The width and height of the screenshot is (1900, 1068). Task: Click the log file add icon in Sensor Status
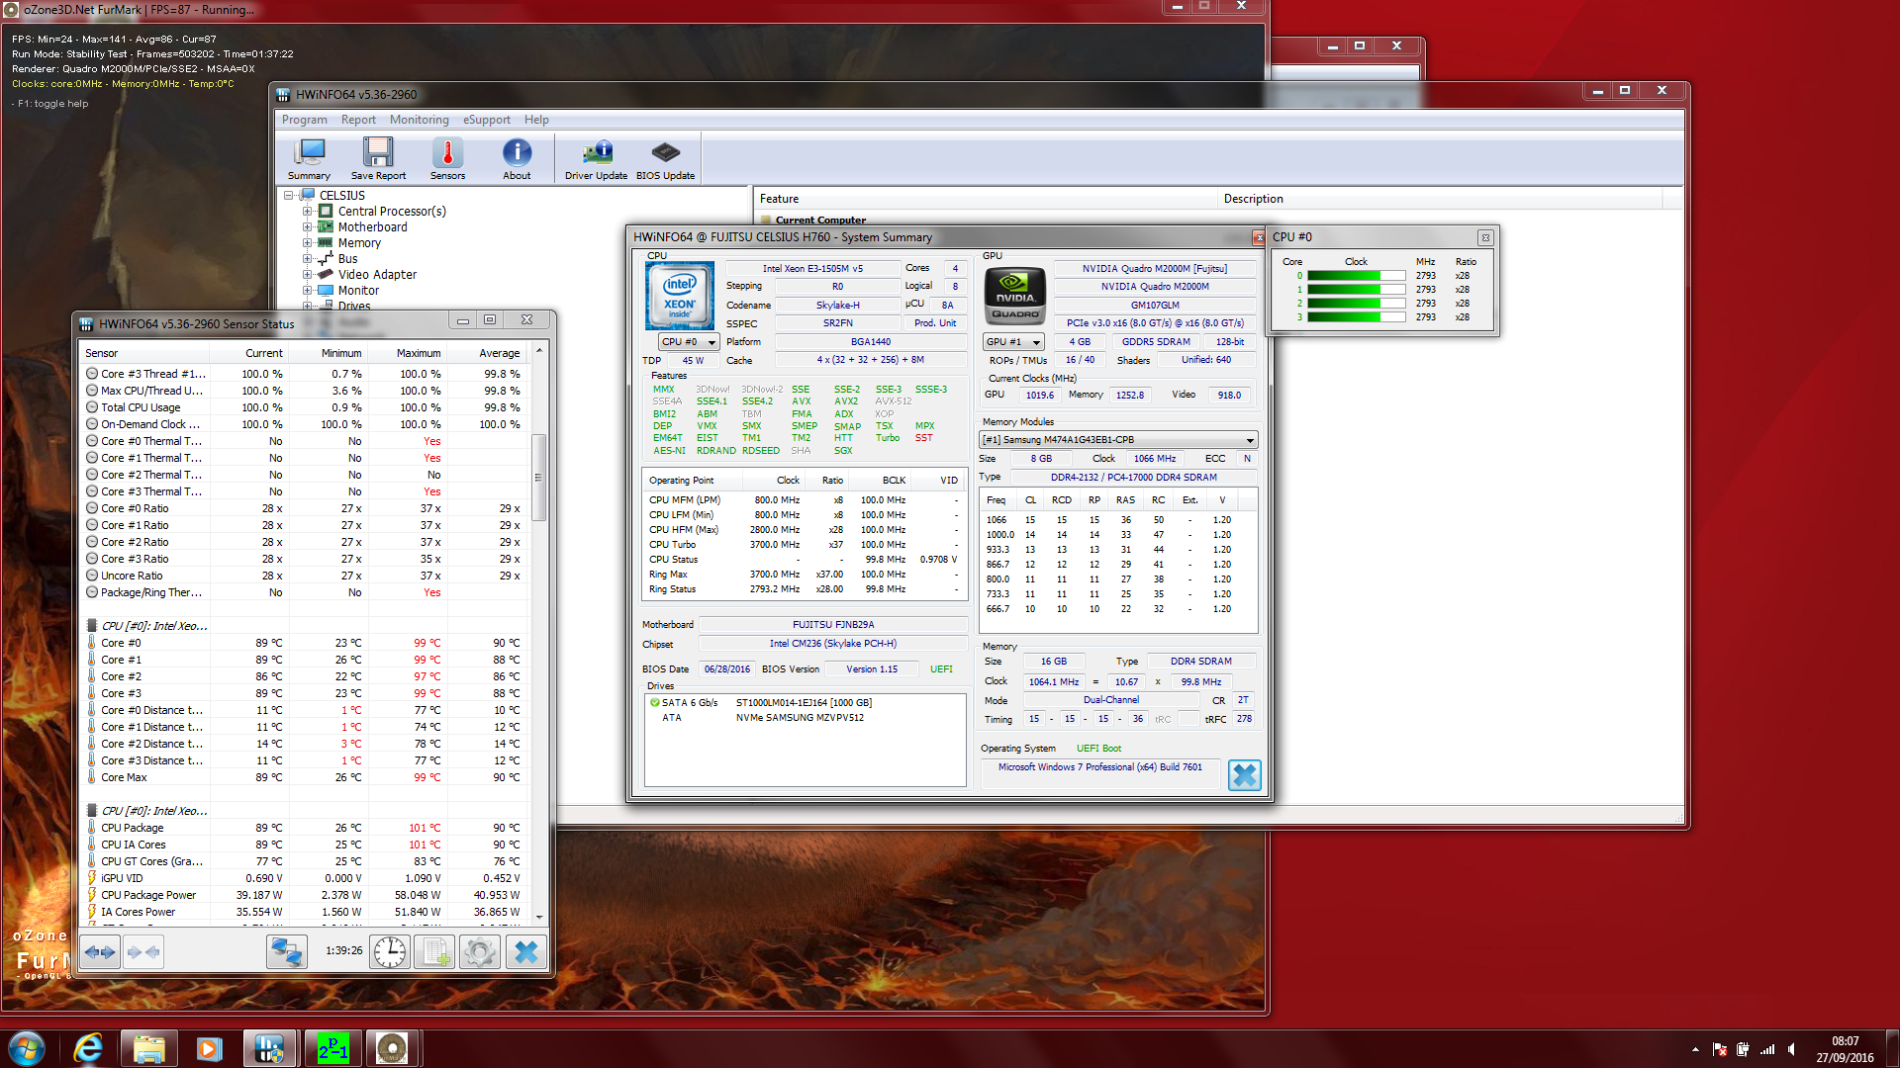point(434,952)
